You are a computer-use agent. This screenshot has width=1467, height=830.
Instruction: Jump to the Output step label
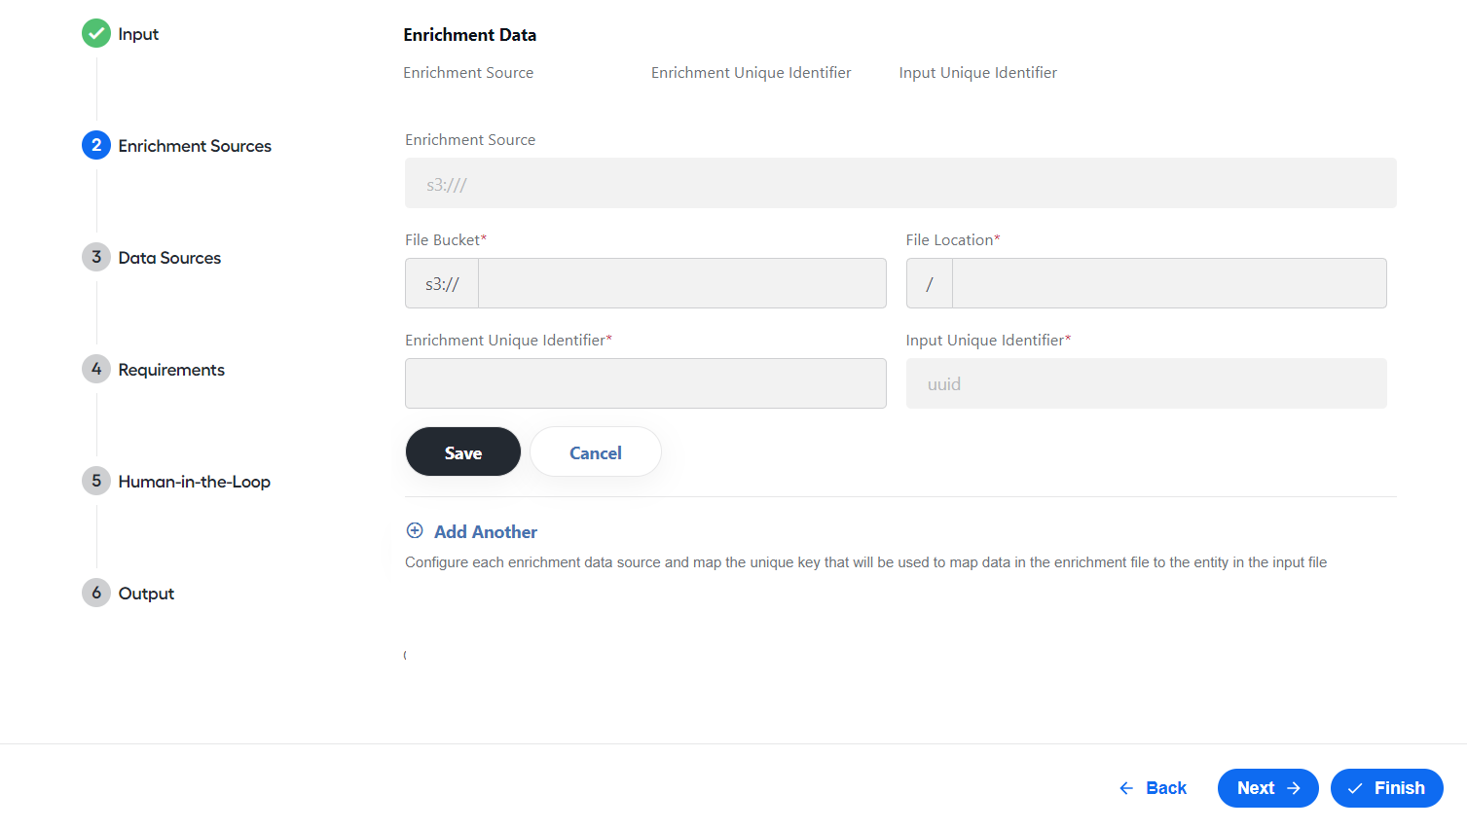click(x=146, y=594)
